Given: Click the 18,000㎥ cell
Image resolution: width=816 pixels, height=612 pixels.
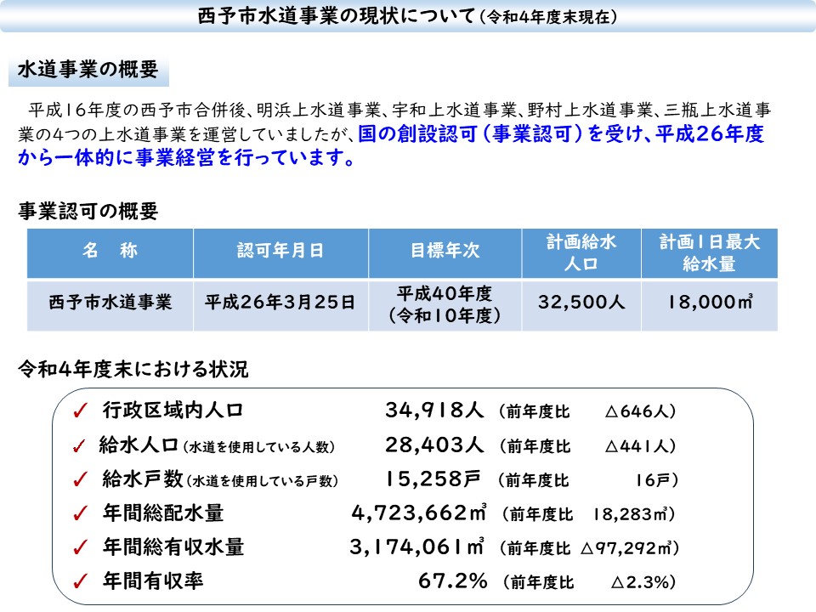Looking at the screenshot, I should tap(709, 305).
